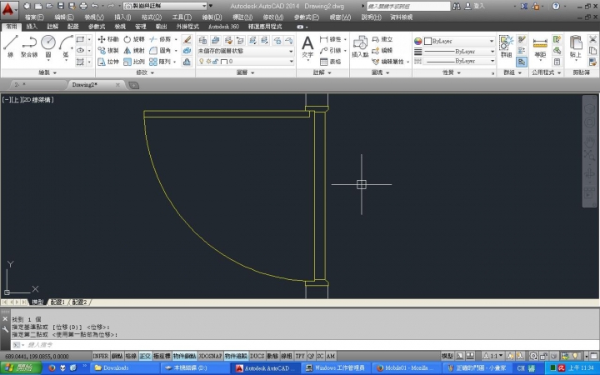Click the Move (移動) tool
The height and width of the screenshot is (375, 600).
click(x=108, y=39)
